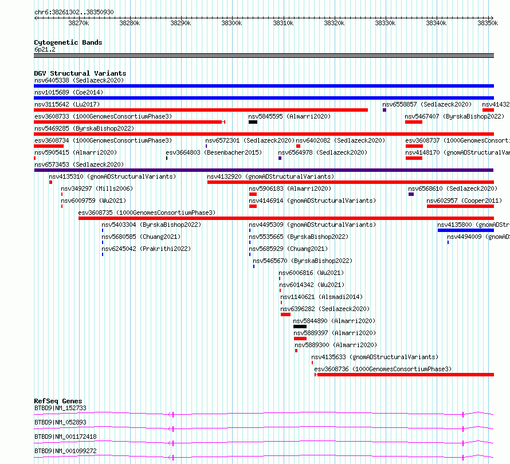
Task: Open BTBD9|NM_001099272 gene label
Action: click(65, 451)
